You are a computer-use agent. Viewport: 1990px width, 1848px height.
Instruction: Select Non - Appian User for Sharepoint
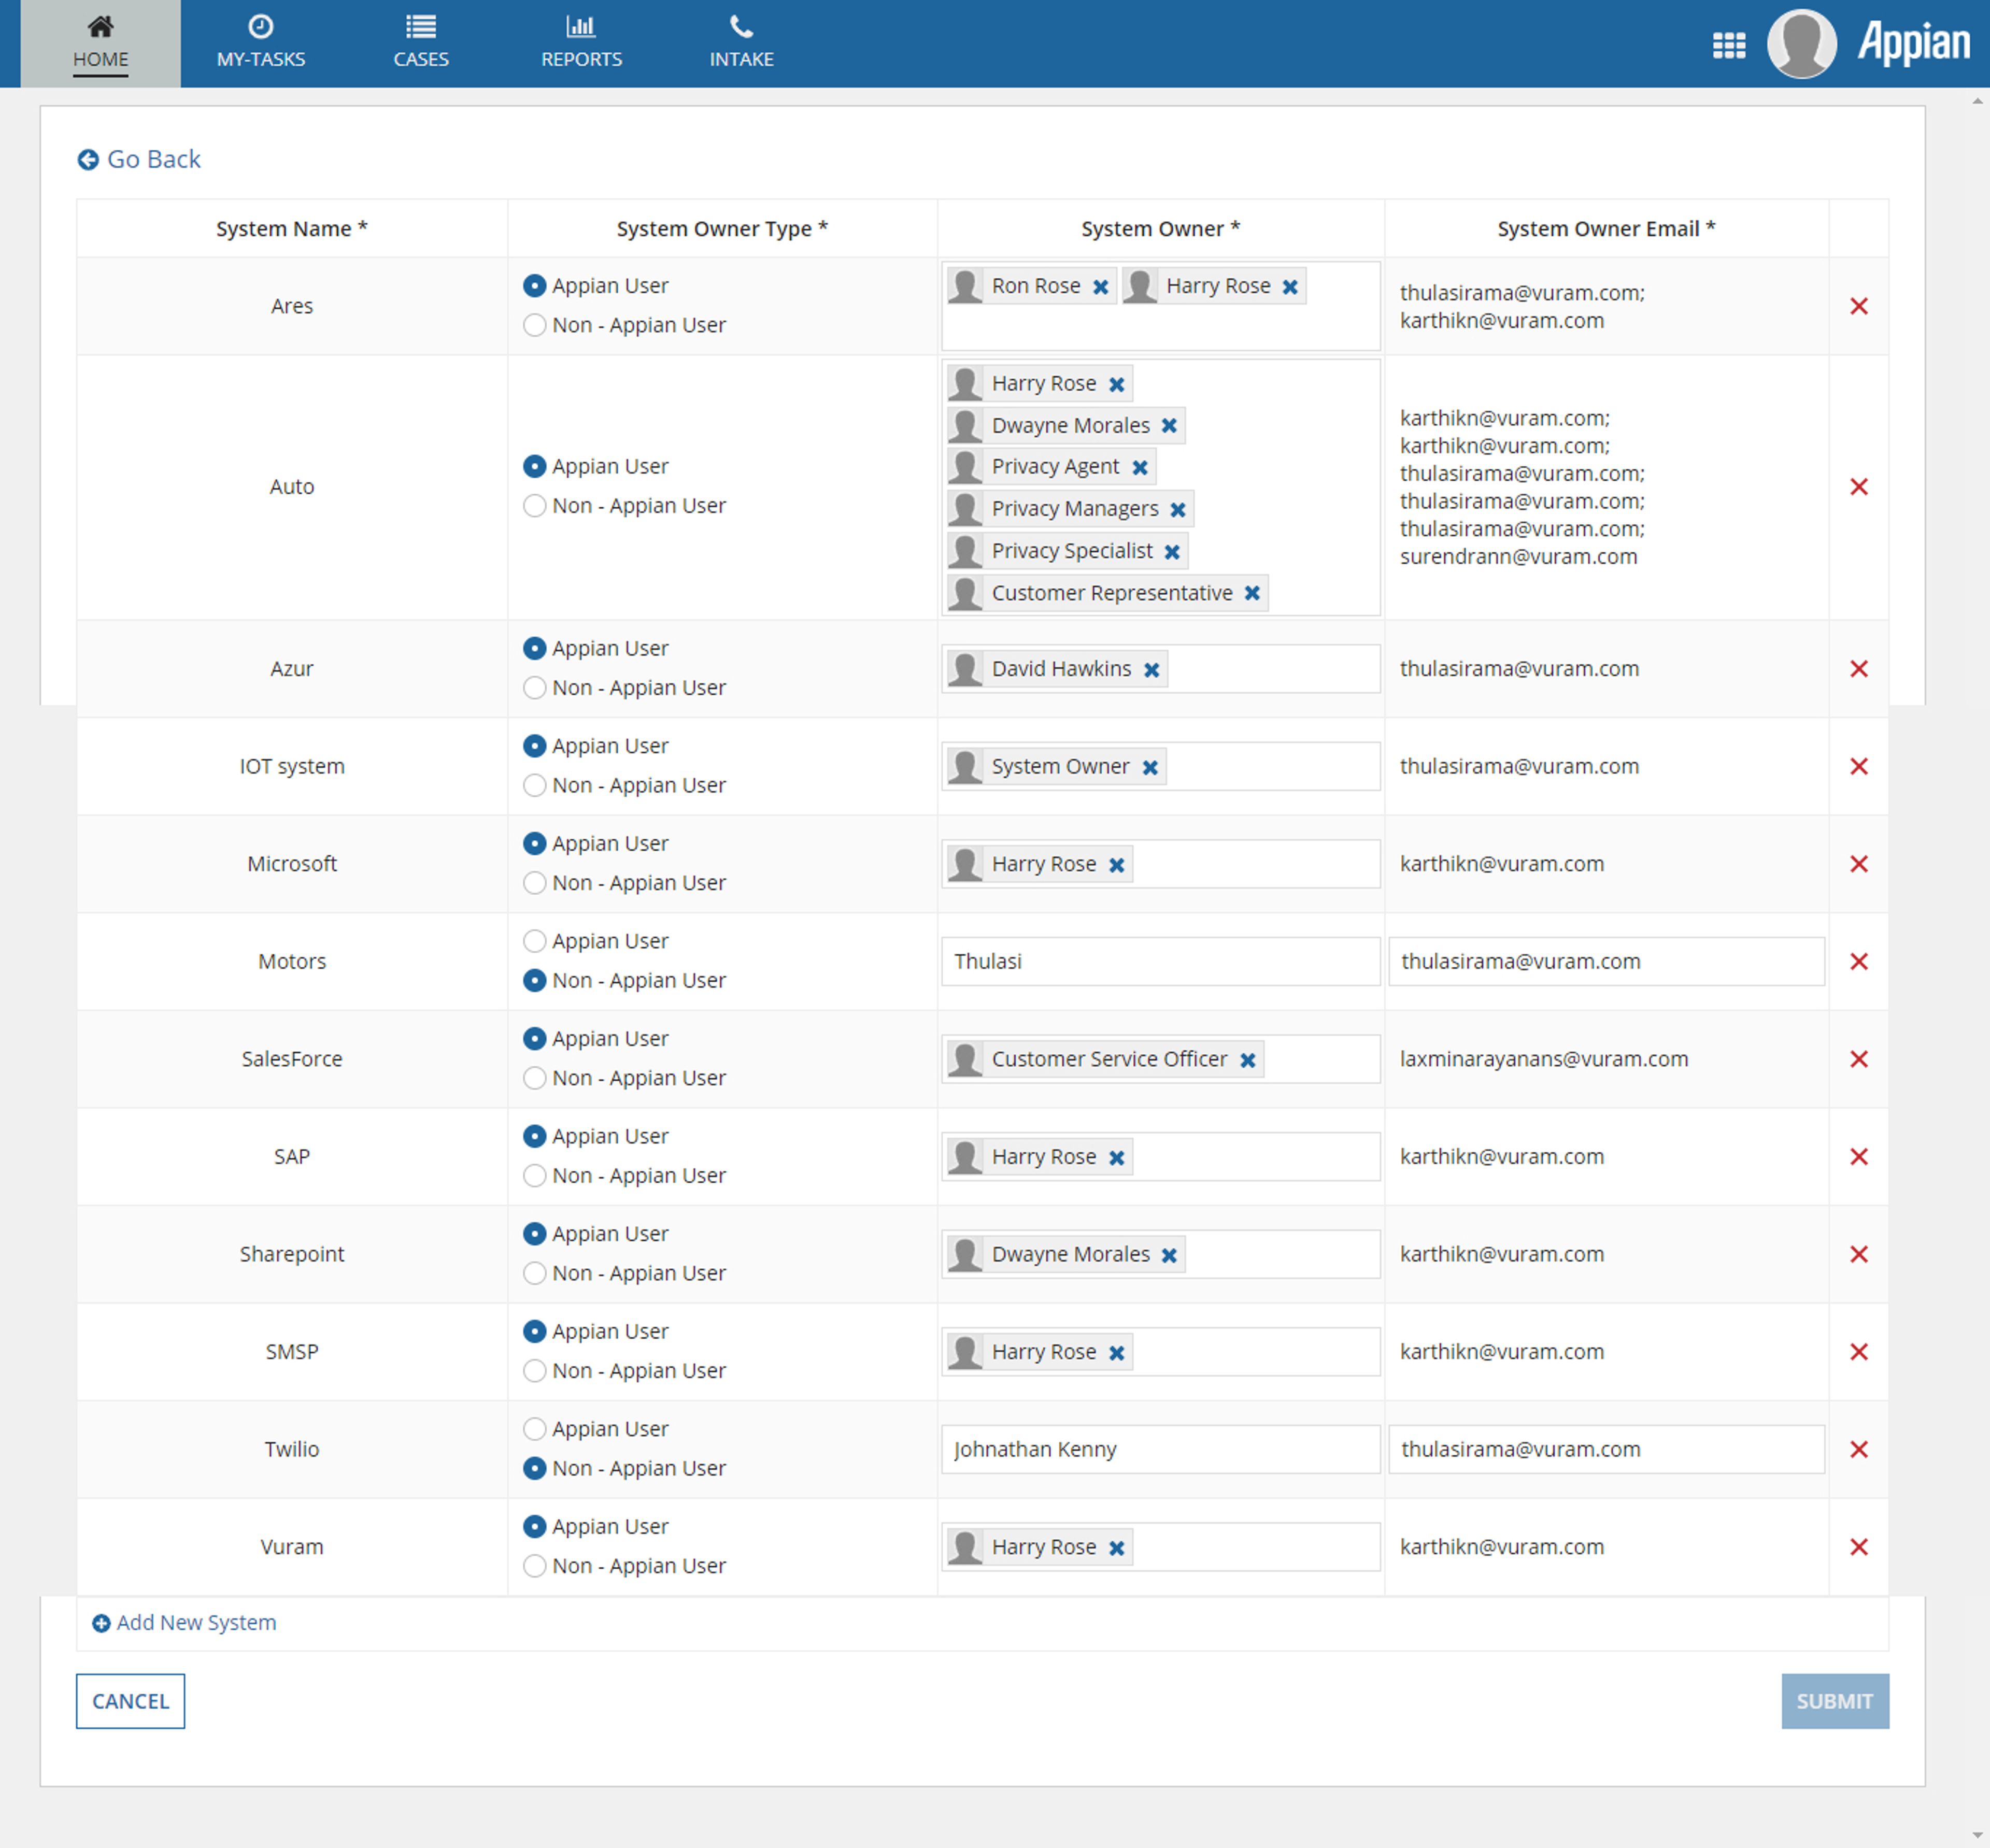point(535,1274)
